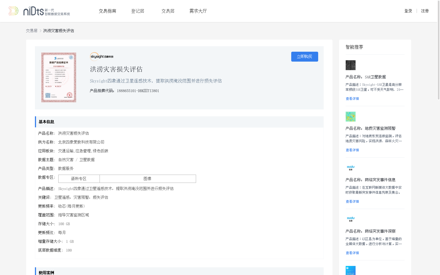
Task: Open the last recommended product blue thumbnail
Action: point(350,271)
